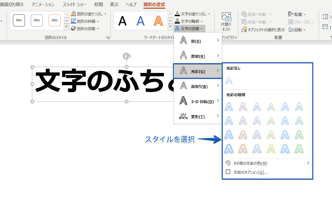Viewport: 332px width, 209px height.
Task: Click the shape outline pen icon
Action: pyautogui.click(x=73, y=21)
